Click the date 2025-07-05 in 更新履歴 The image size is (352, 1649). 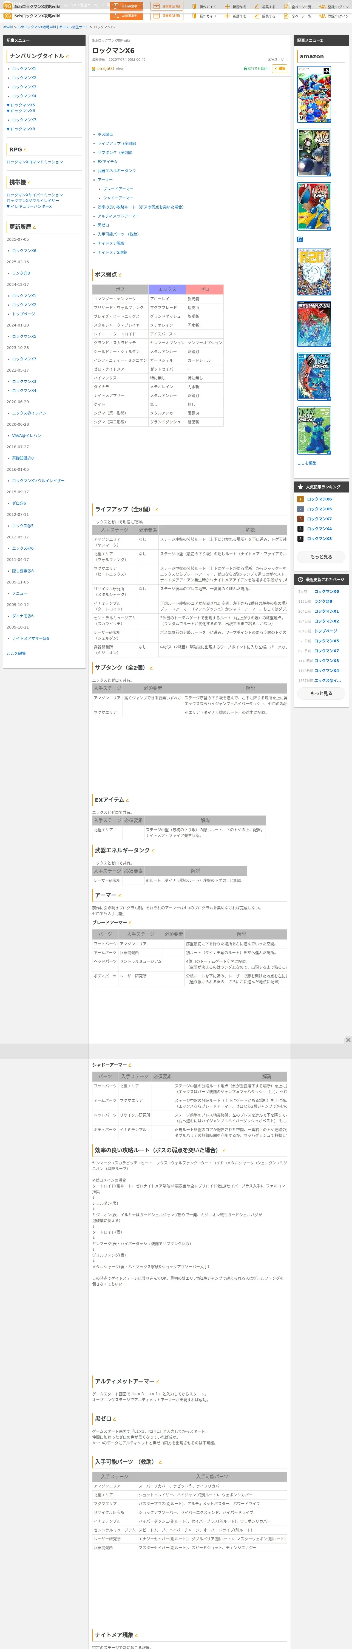click(18, 239)
